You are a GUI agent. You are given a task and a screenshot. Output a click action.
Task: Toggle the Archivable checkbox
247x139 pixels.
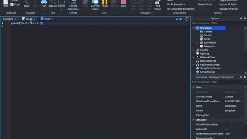click(x=227, y=129)
